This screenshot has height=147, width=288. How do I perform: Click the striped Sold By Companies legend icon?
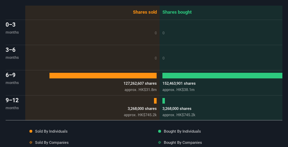31,142
